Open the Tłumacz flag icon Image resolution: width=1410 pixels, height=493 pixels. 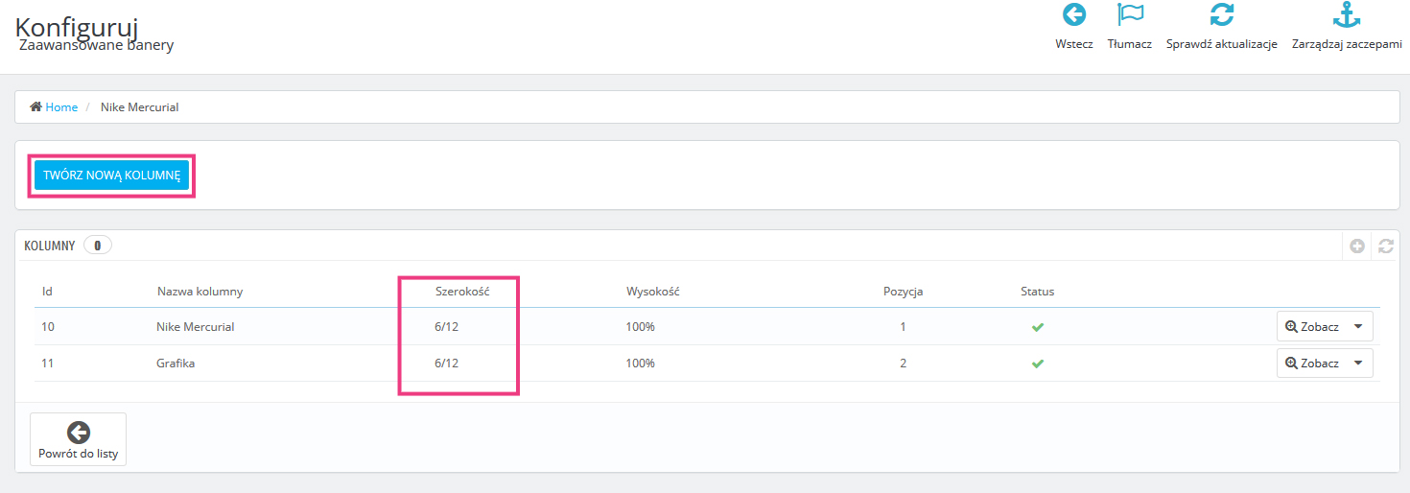[1130, 16]
